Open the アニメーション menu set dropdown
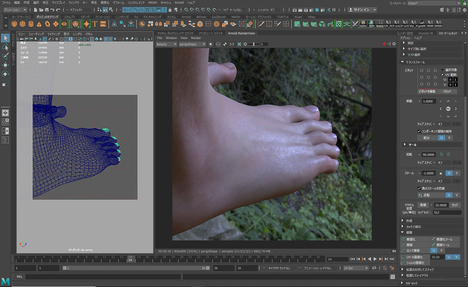This screenshot has width=468, height=287. [15, 9]
